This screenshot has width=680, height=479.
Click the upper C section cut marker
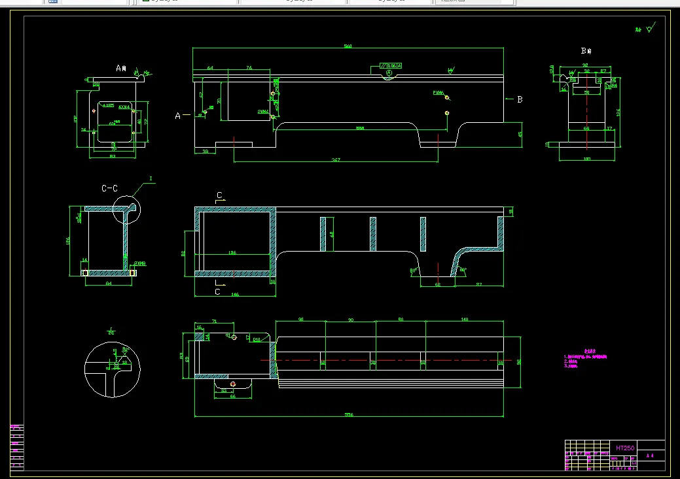pos(219,195)
